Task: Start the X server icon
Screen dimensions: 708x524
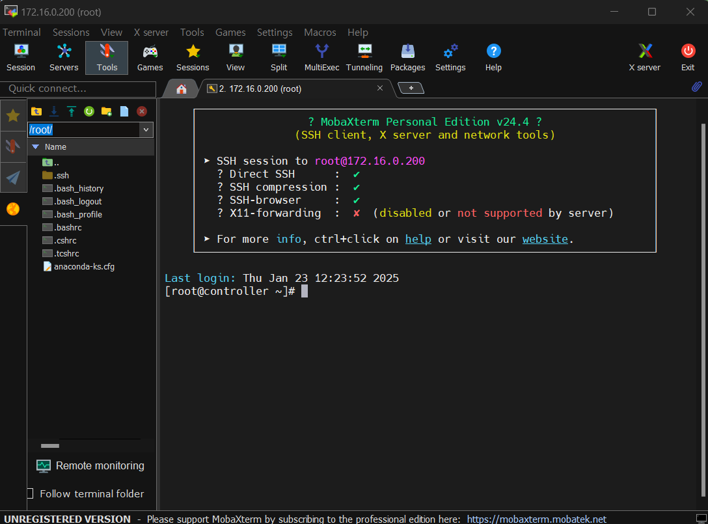Action: [x=645, y=58]
